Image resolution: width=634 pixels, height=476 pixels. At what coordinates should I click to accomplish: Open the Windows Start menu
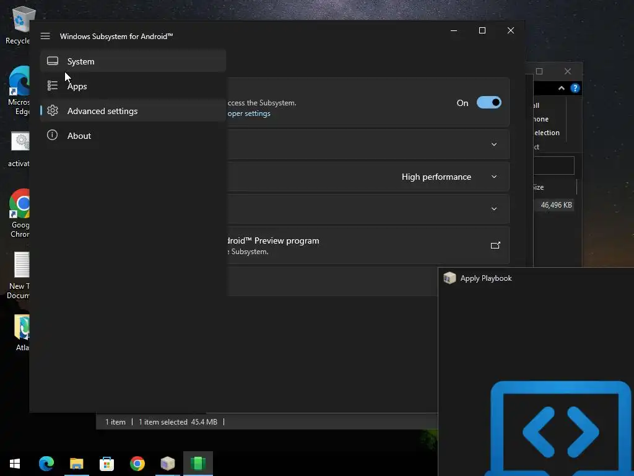15,464
